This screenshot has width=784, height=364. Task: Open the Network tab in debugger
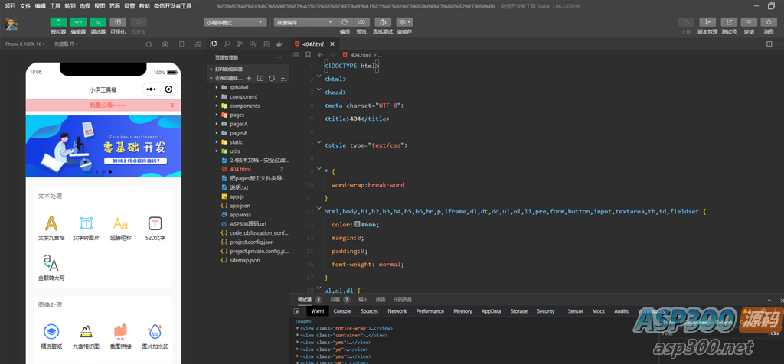pos(397,311)
